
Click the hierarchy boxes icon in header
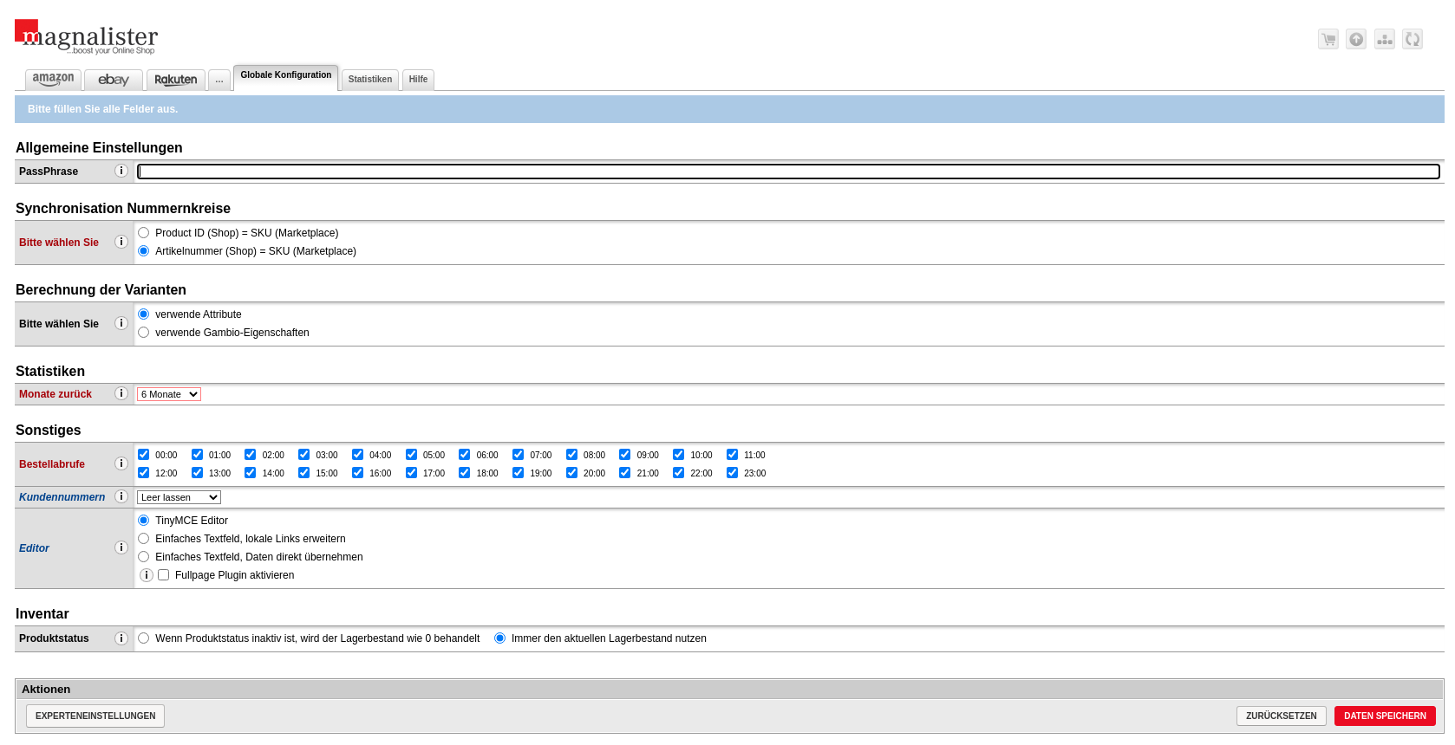point(1384,39)
